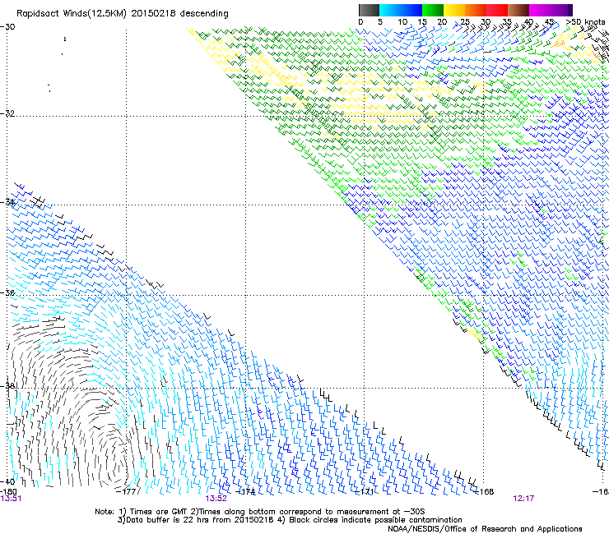Image resolution: width=609 pixels, height=534 pixels.
Task: Click the latitude label -32
Action: [7, 113]
